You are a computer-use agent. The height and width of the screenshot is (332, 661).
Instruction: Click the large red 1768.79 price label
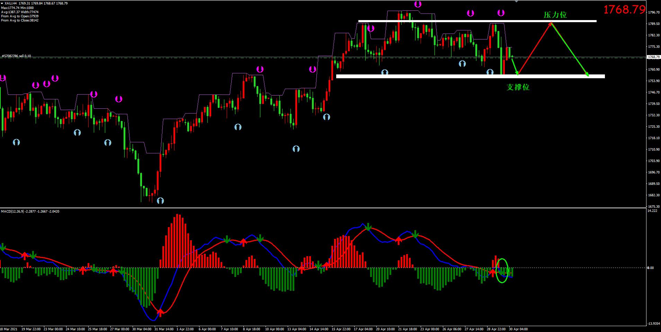click(x=624, y=9)
